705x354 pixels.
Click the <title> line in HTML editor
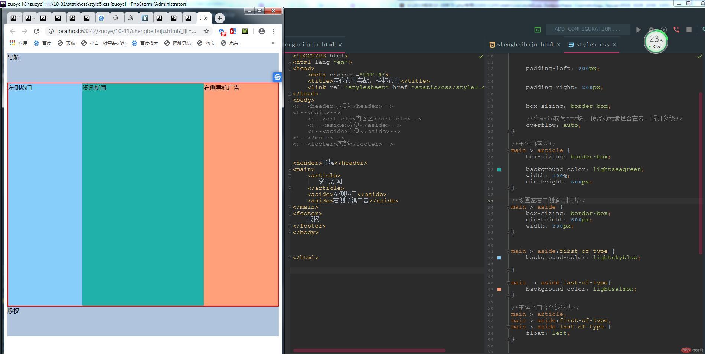[x=369, y=81]
